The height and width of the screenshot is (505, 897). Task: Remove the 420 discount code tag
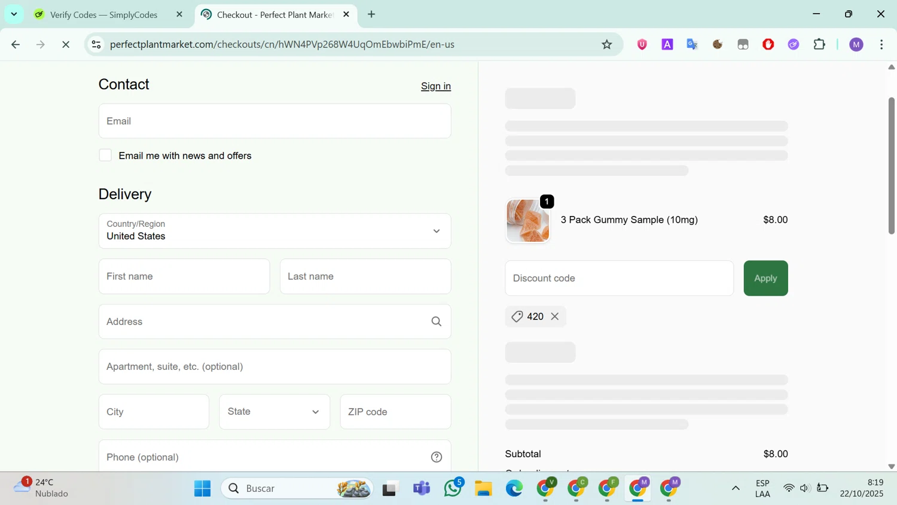point(555,317)
